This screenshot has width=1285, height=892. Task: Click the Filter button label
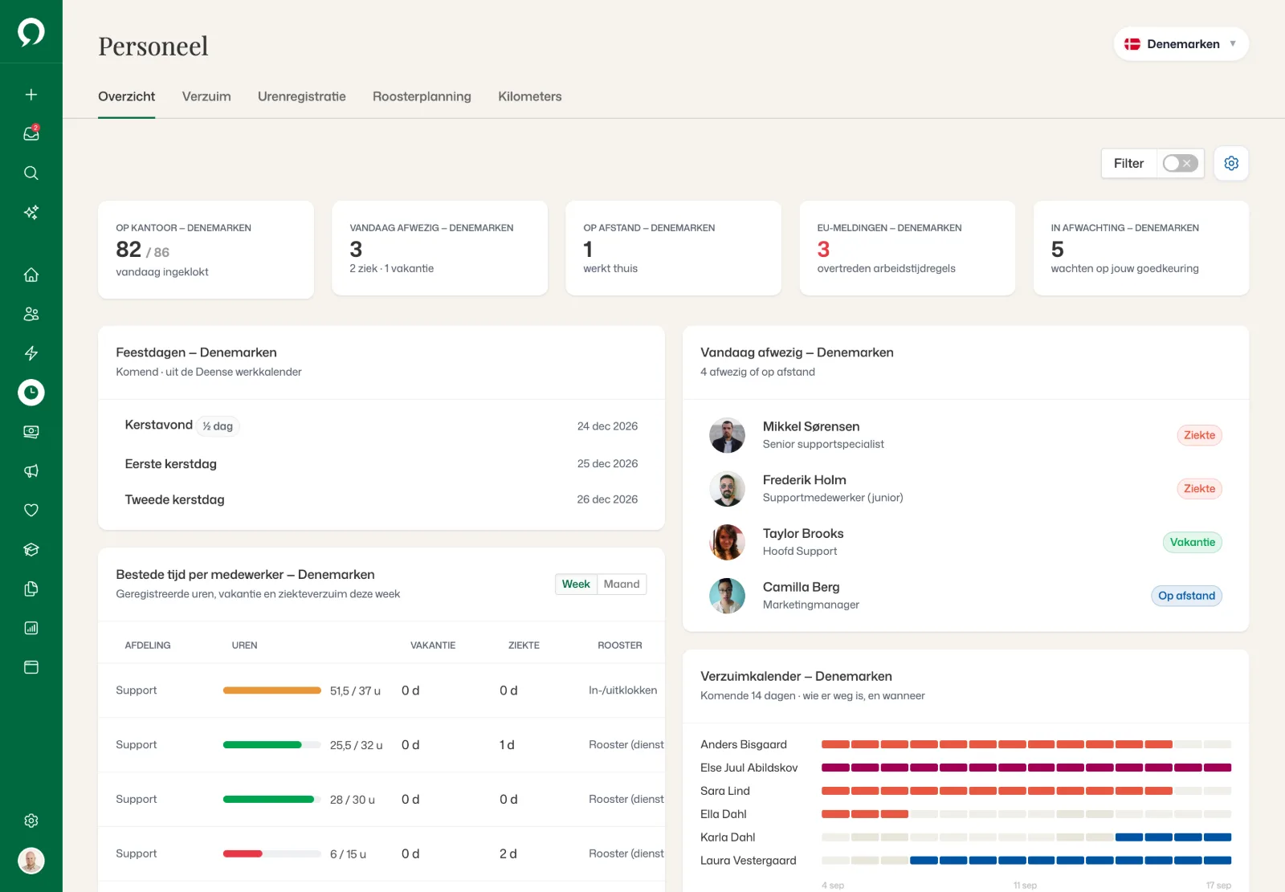click(1128, 163)
